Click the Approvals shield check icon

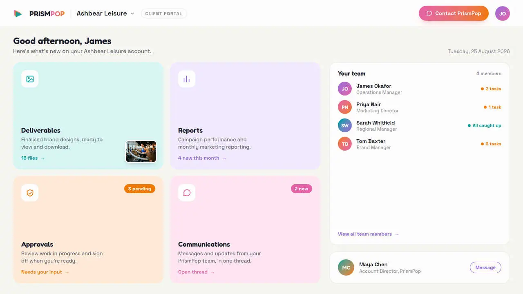pyautogui.click(x=30, y=193)
